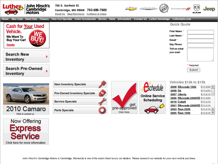The width and height of the screenshot is (218, 164).
Task: Click the First Name input field
Action: click(x=201, y=32)
